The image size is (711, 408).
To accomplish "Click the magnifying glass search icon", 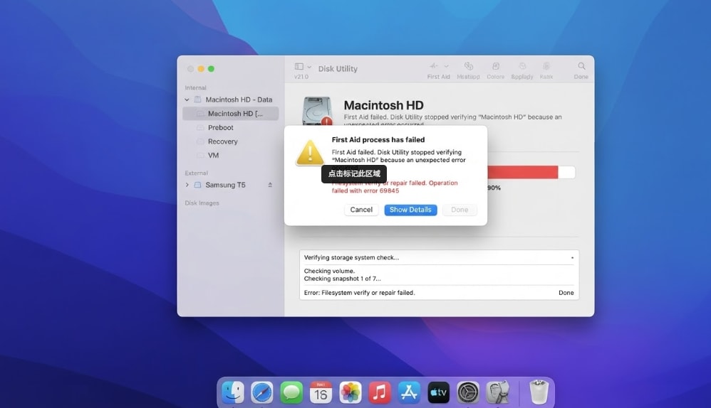I will click(x=581, y=66).
